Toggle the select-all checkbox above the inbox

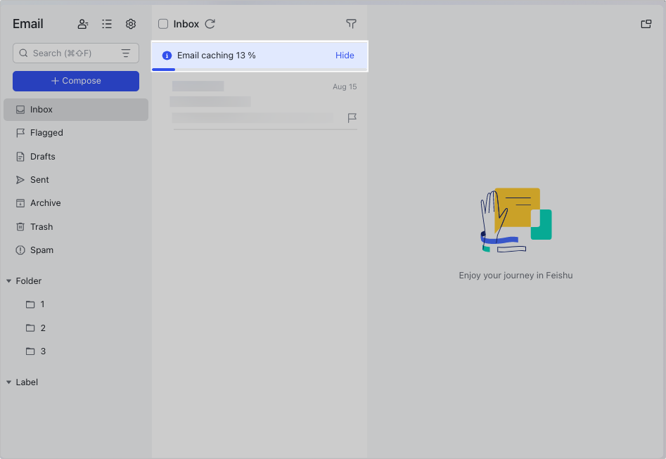pyautogui.click(x=165, y=23)
